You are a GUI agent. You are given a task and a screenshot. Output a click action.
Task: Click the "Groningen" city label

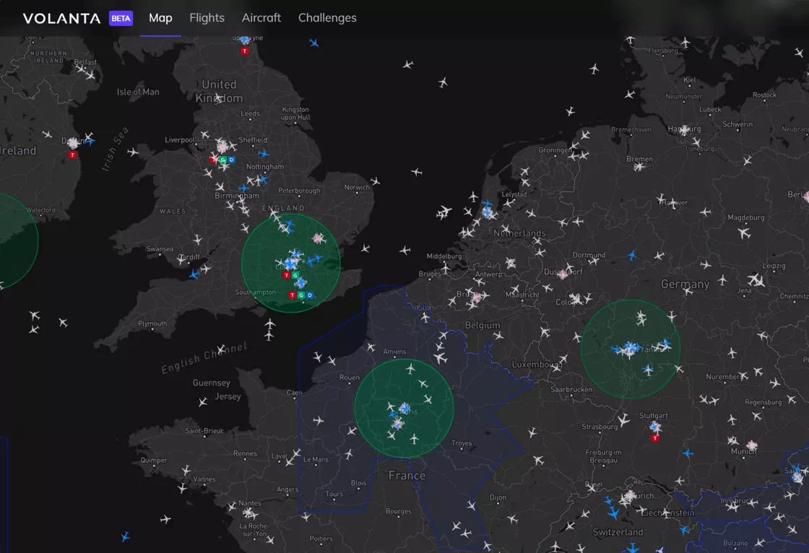click(555, 149)
